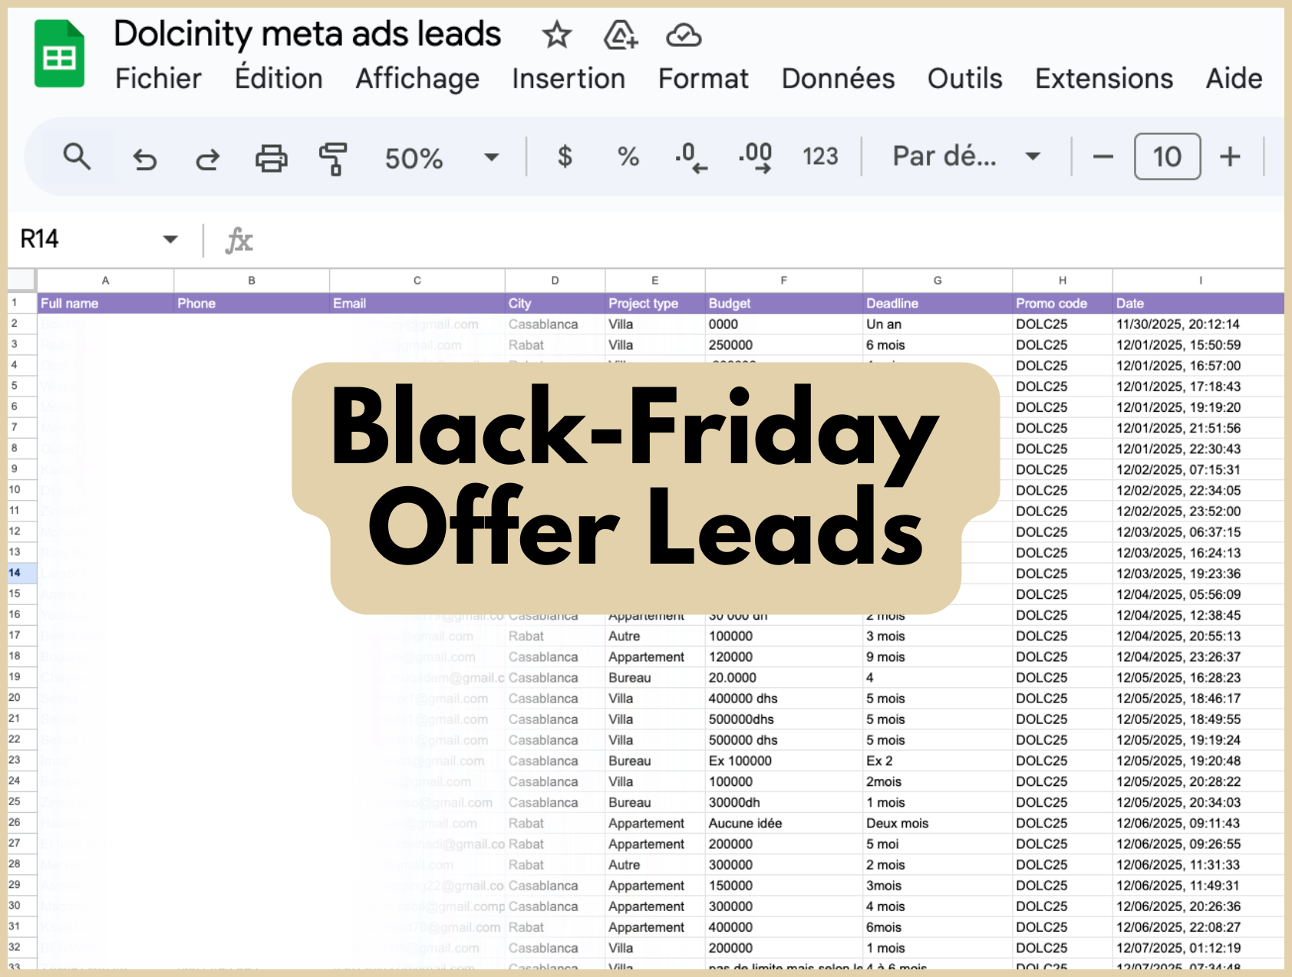
Task: Star the Dolcinity meta ads leads document
Action: click(x=556, y=35)
